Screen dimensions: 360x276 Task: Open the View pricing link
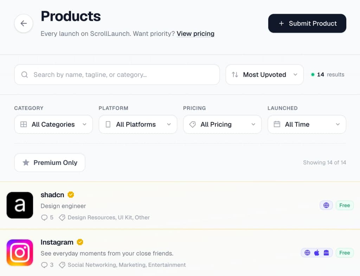(x=195, y=34)
